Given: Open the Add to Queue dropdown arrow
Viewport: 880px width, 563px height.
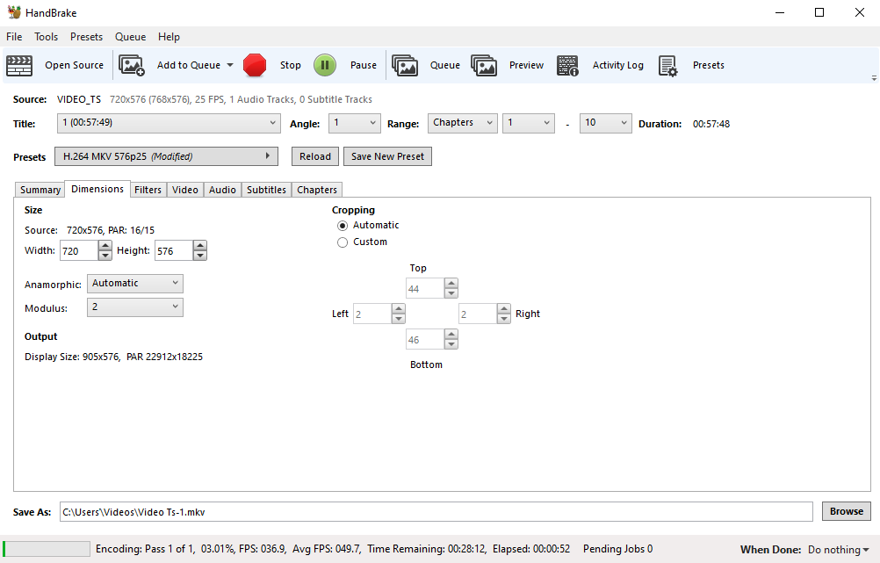Looking at the screenshot, I should coord(230,65).
